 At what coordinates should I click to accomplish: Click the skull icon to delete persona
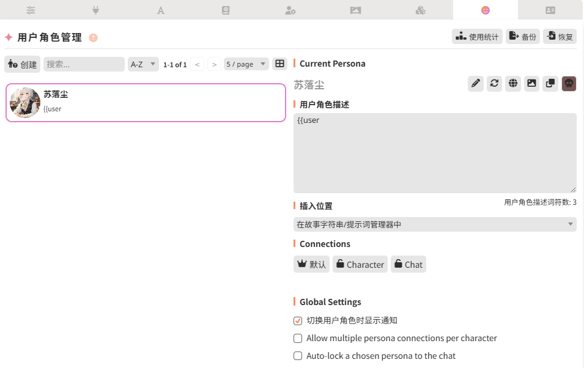click(x=569, y=84)
